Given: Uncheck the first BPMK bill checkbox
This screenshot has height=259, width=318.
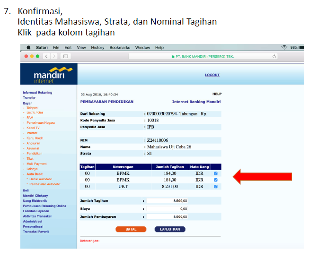Looking at the screenshot, I should 216,173.
